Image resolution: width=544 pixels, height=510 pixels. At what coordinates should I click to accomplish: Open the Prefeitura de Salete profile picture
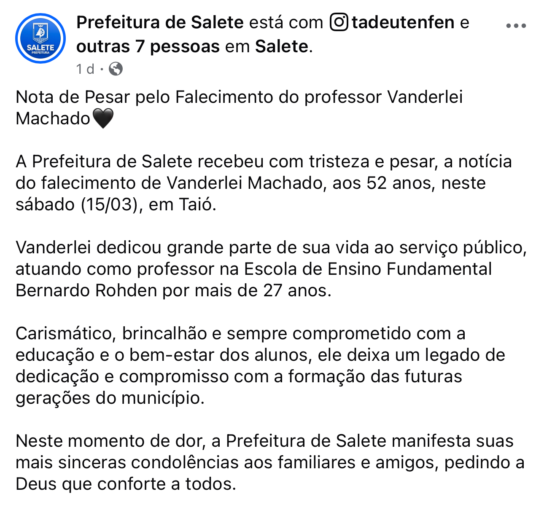pos(40,38)
